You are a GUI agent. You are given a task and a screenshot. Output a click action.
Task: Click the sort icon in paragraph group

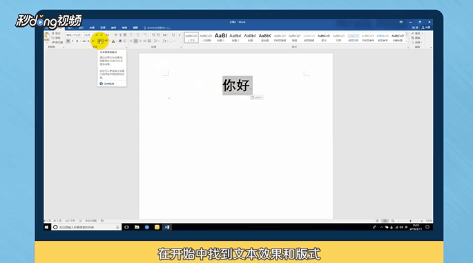[x=173, y=35]
